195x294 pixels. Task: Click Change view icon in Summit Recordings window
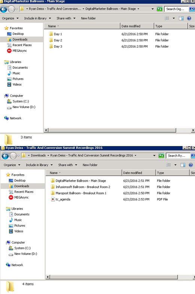(x=168, y=165)
